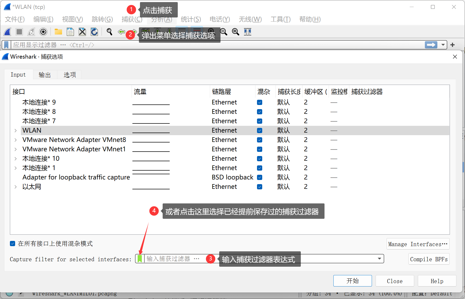Toggle promiscuous checkbox for WLAN
Viewport: 465px width, 299px height.
point(260,130)
